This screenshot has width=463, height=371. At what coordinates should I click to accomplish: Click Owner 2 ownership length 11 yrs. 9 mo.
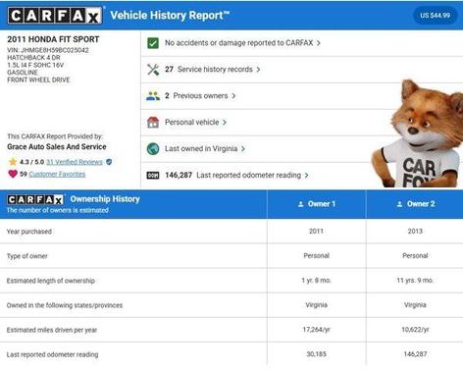[x=415, y=281]
